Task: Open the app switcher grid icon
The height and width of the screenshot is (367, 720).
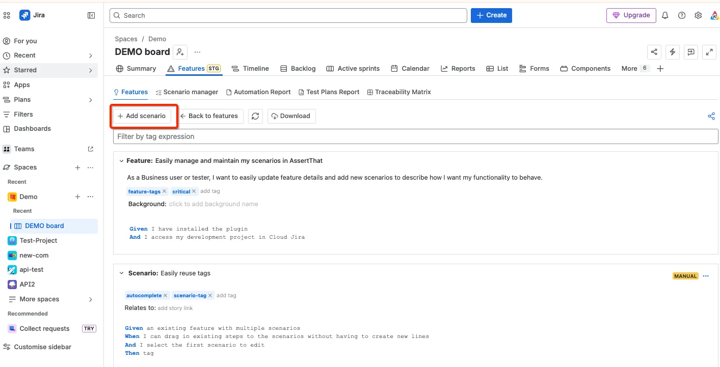Action: 7,15
